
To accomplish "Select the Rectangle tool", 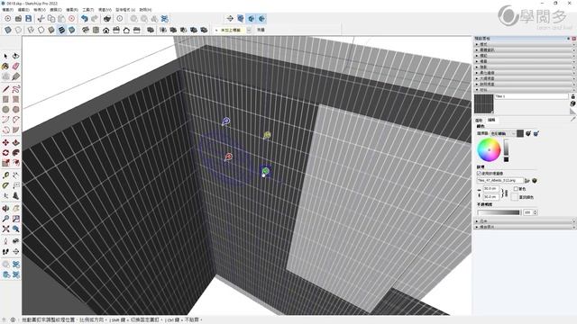I will click(x=5, y=100).
